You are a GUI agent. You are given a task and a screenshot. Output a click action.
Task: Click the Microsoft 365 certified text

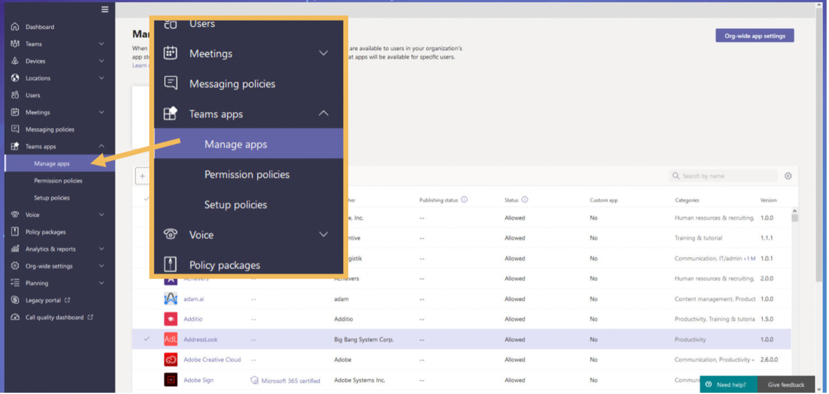291,381
